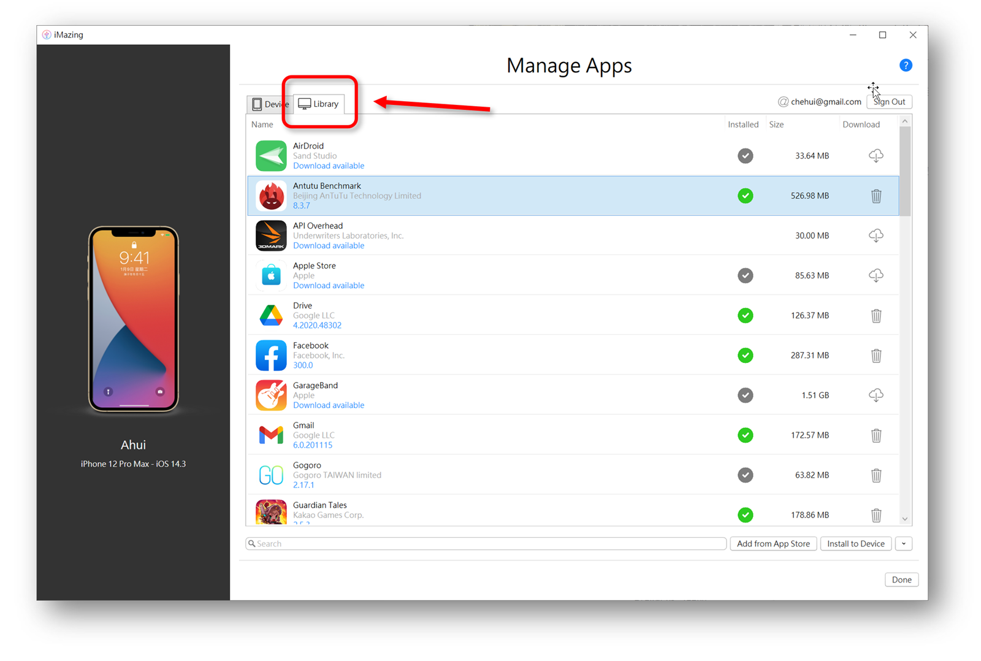Download Apple Store via cloud icon
Screen dimensions: 981x661
[x=876, y=275]
